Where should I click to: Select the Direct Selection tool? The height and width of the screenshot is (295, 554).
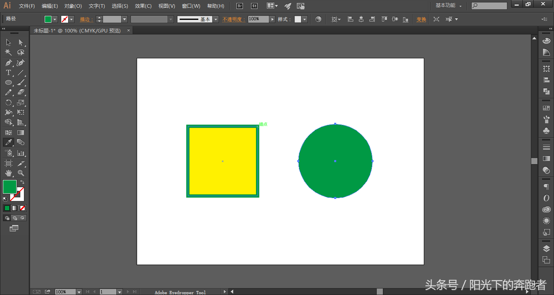[21, 42]
